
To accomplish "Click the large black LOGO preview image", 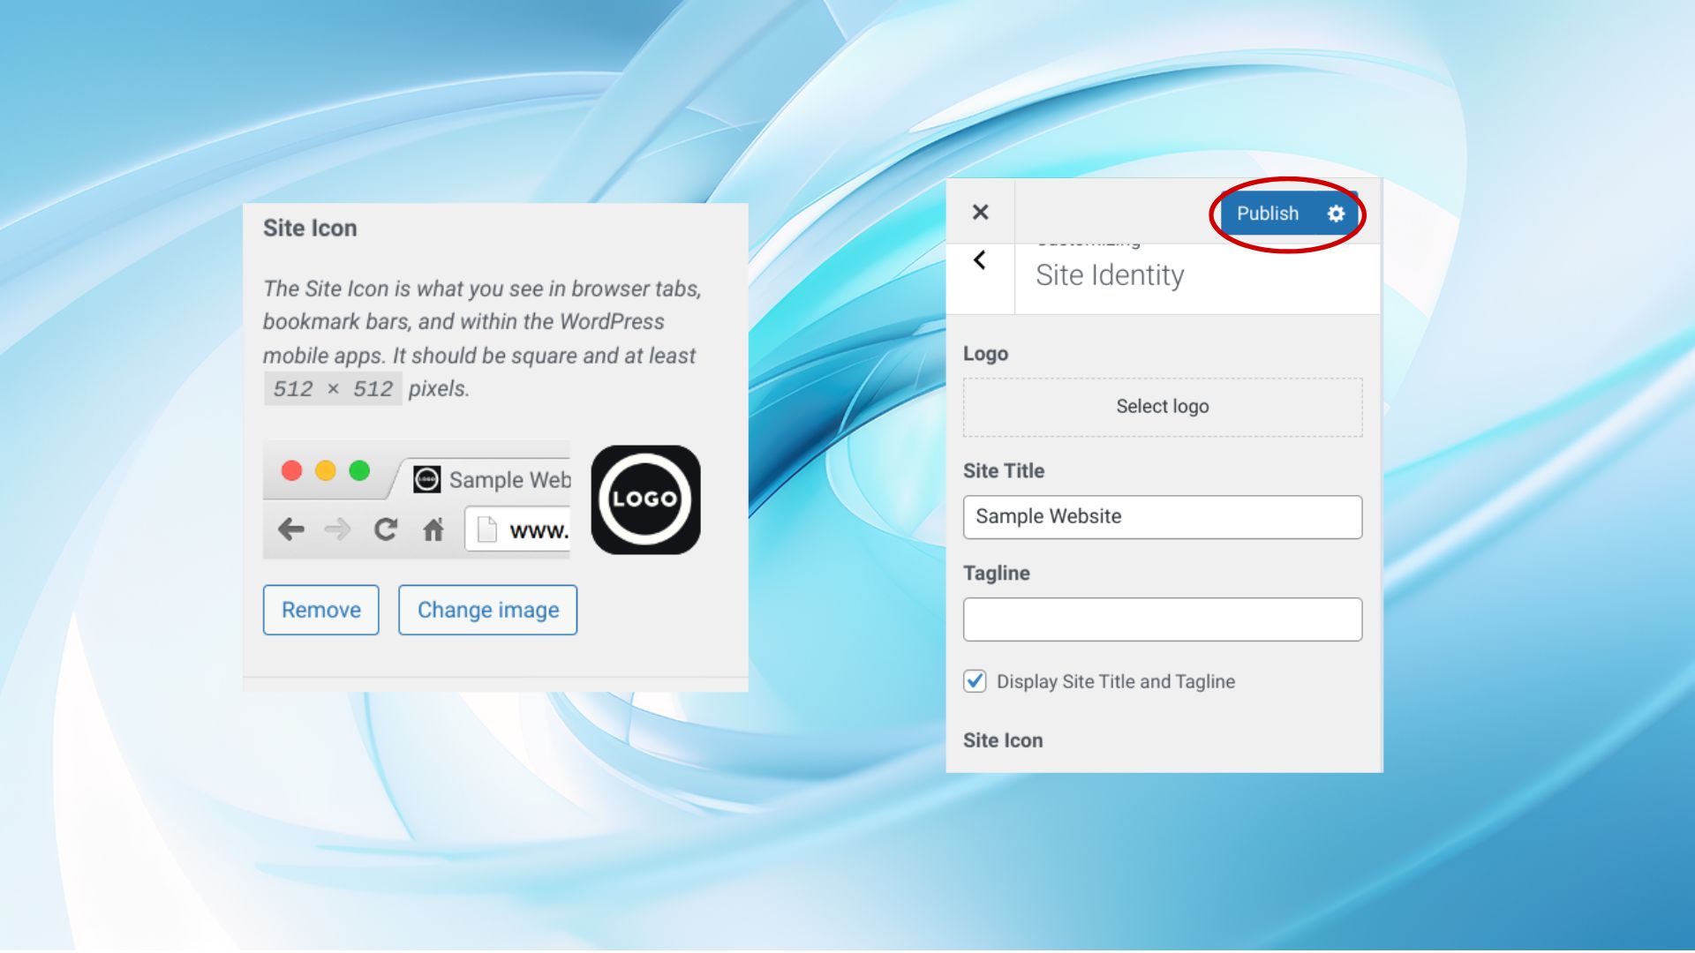I will 646,499.
